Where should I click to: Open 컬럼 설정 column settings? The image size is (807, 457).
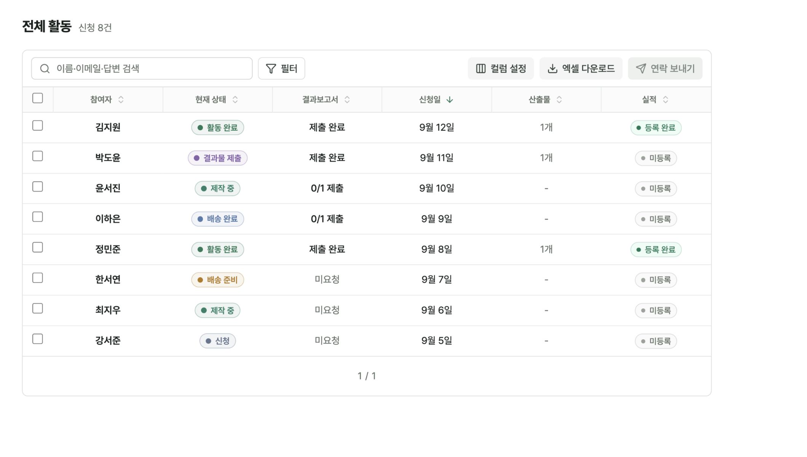[x=501, y=69]
